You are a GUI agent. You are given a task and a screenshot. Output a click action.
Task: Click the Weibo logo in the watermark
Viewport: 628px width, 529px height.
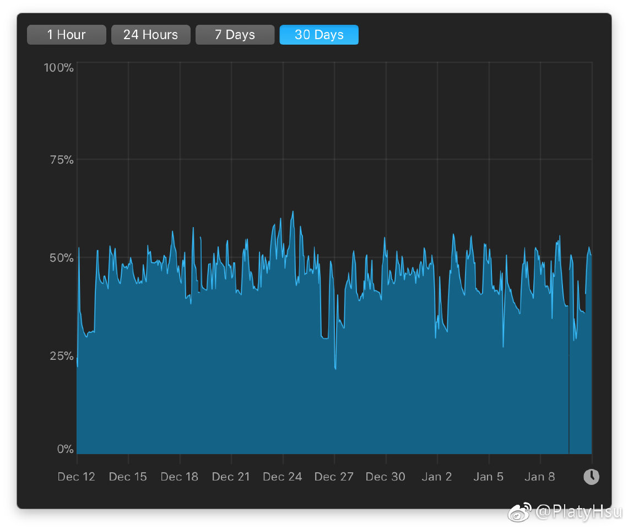tap(519, 512)
